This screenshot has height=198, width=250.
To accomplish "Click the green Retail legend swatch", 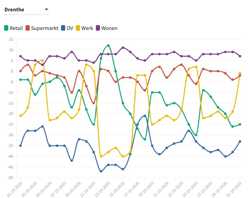I will click(6, 28).
